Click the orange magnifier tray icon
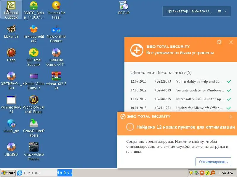This screenshot has width=237, height=177. [x=213, y=173]
